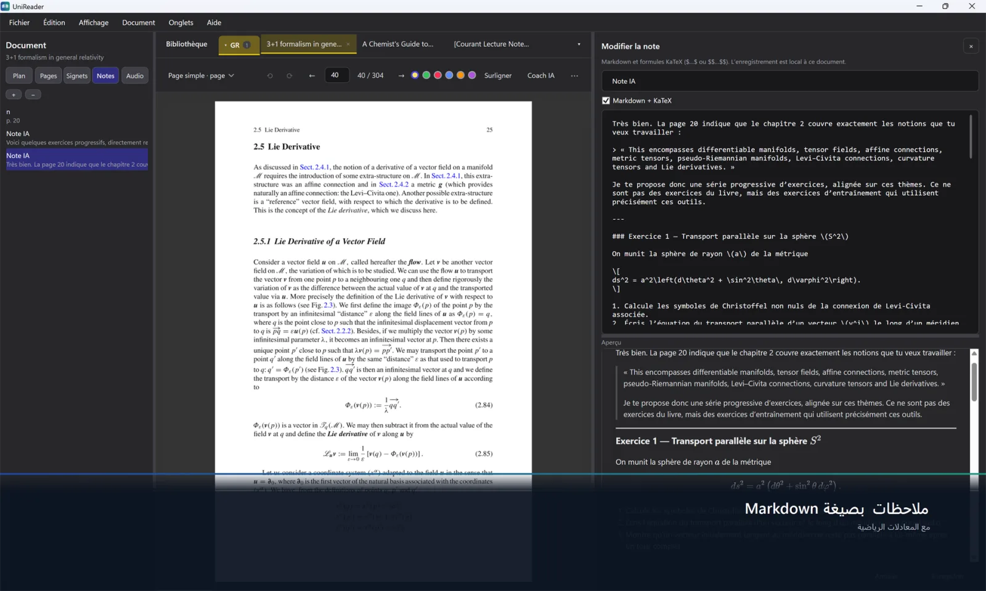Expand the tab overflow dropdown arrow
Screen dimensions: 986x591
579,44
